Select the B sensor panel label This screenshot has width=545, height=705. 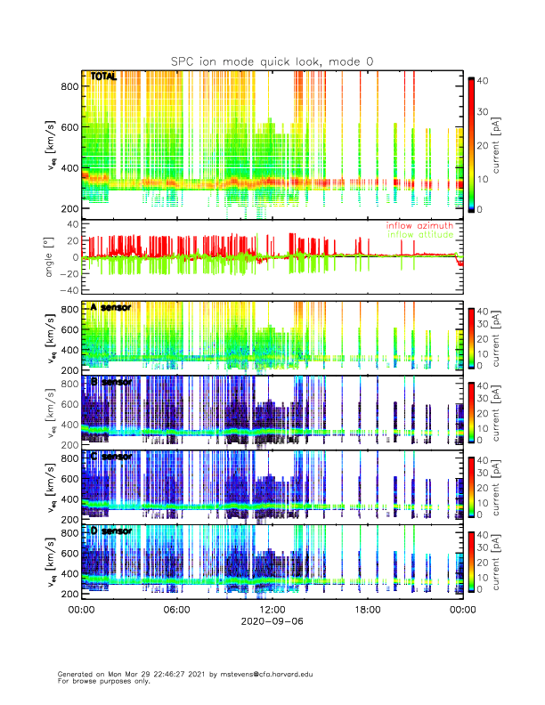coord(111,382)
